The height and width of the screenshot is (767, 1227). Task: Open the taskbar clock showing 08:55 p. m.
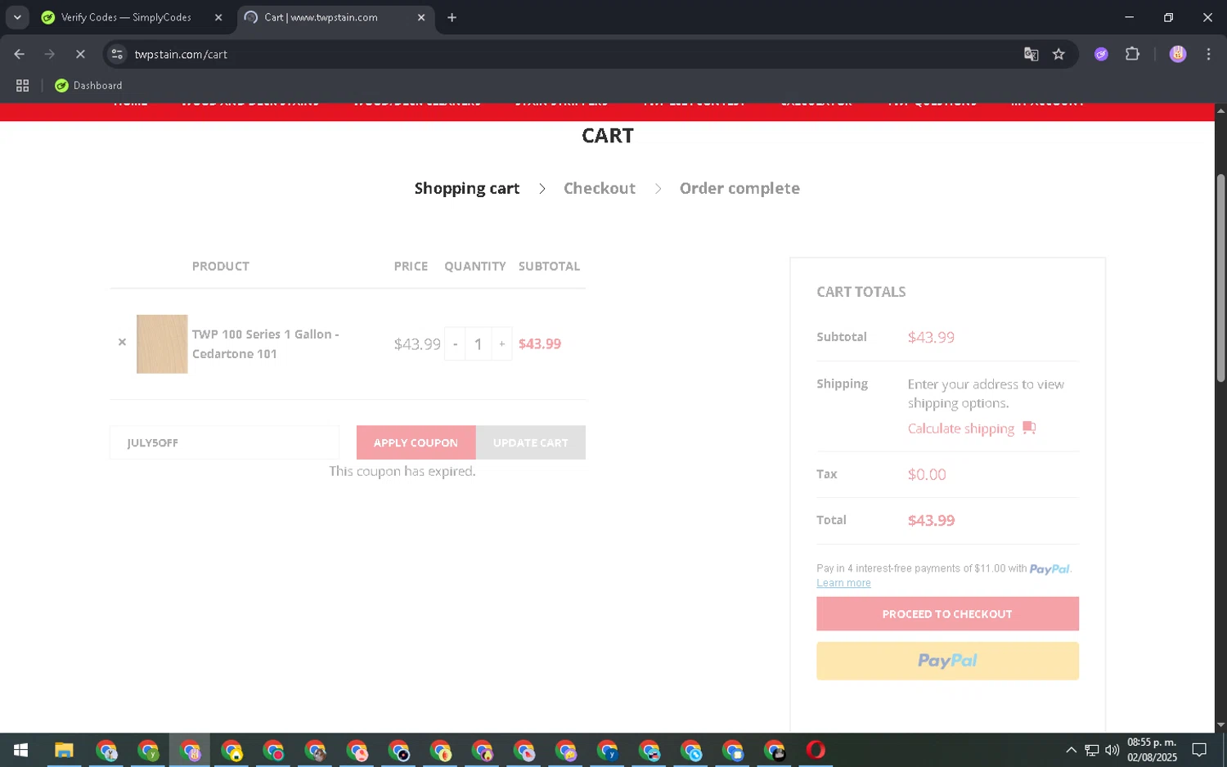pos(1152,750)
